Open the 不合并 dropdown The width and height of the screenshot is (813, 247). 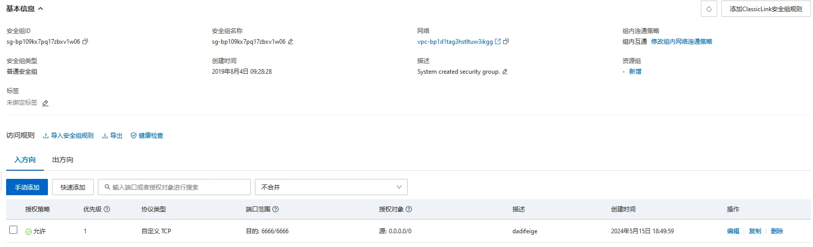(x=331, y=187)
